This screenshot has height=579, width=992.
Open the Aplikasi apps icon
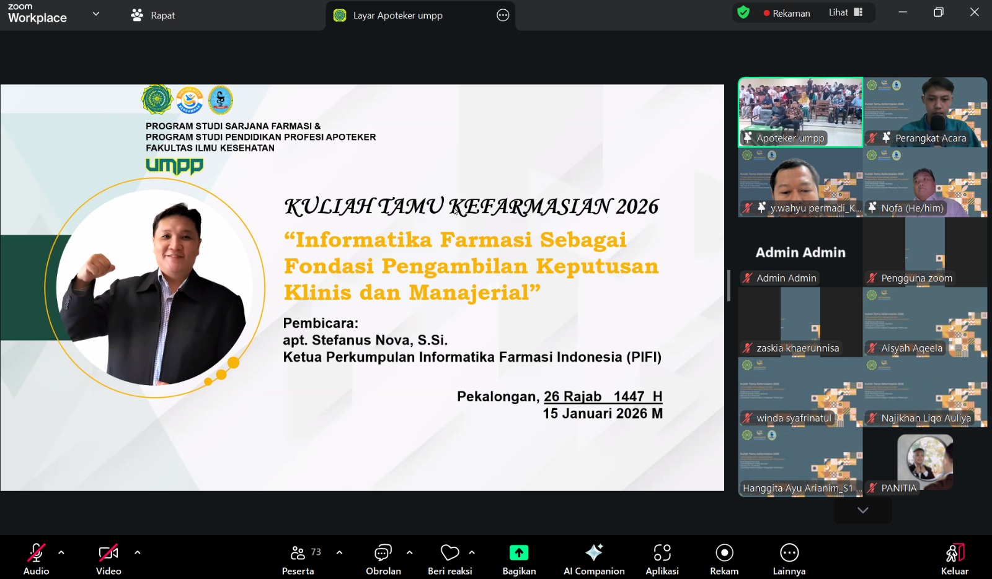click(662, 553)
